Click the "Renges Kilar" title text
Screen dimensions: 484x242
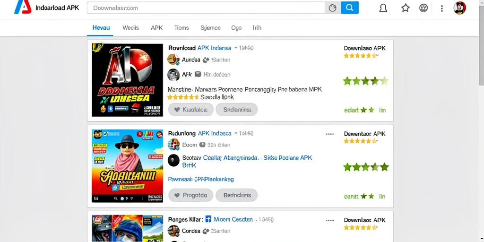pos(185,219)
